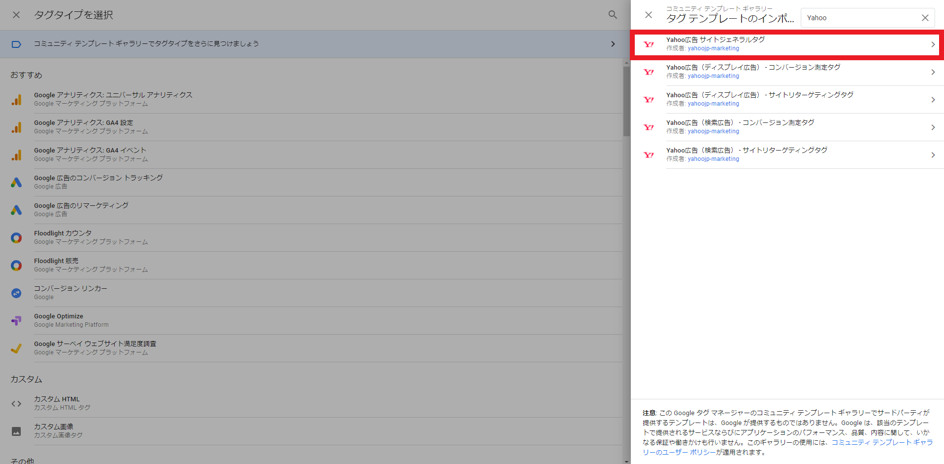Click the Floodlight 販売 icon
The image size is (944, 464).
(x=16, y=266)
